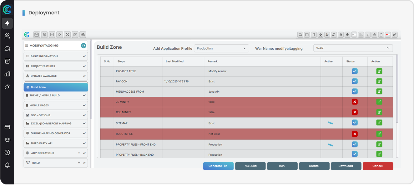This screenshot has width=414, height=185.
Task: Click the NG Build button
Action: click(250, 166)
